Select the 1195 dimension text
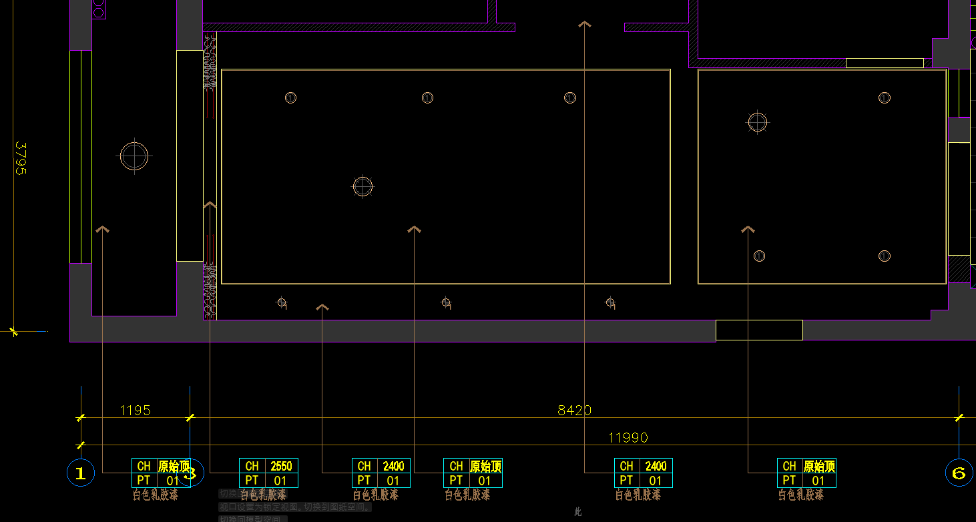 (135, 411)
